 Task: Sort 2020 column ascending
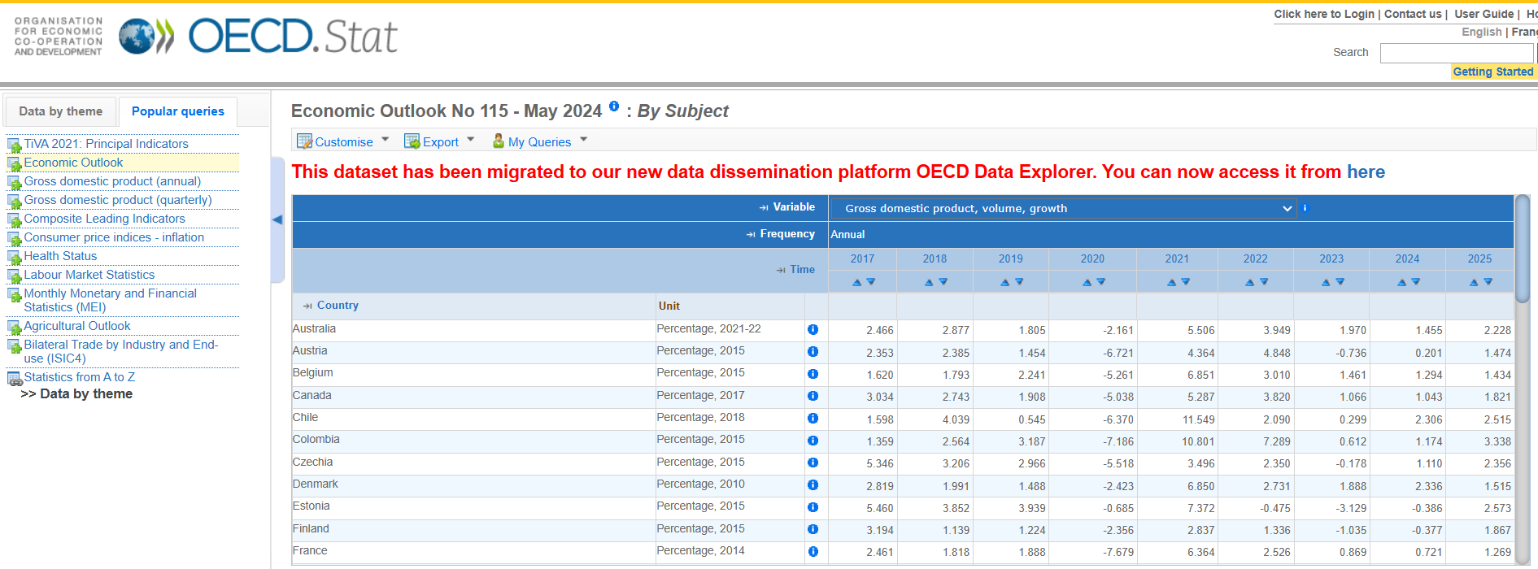[1087, 282]
